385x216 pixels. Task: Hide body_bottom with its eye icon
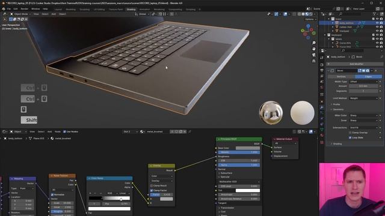(377, 23)
